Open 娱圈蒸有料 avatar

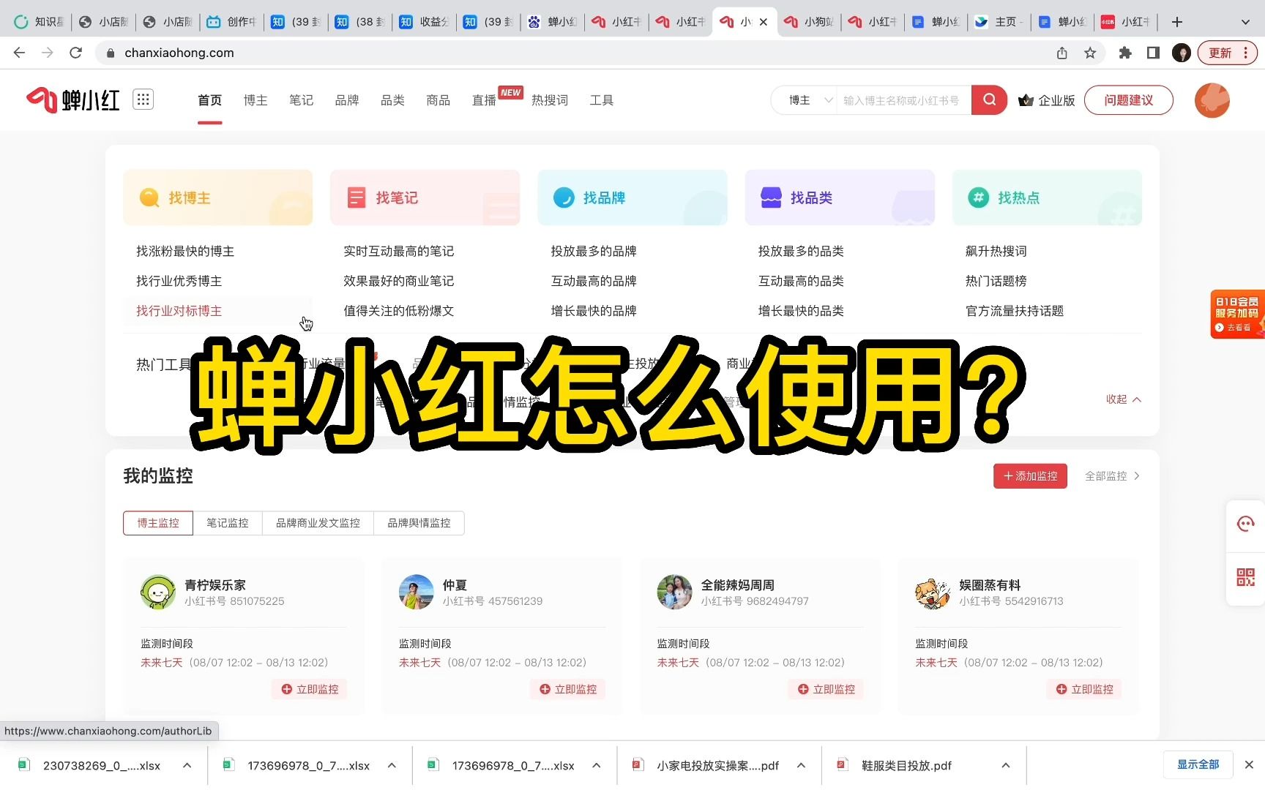coord(933,592)
